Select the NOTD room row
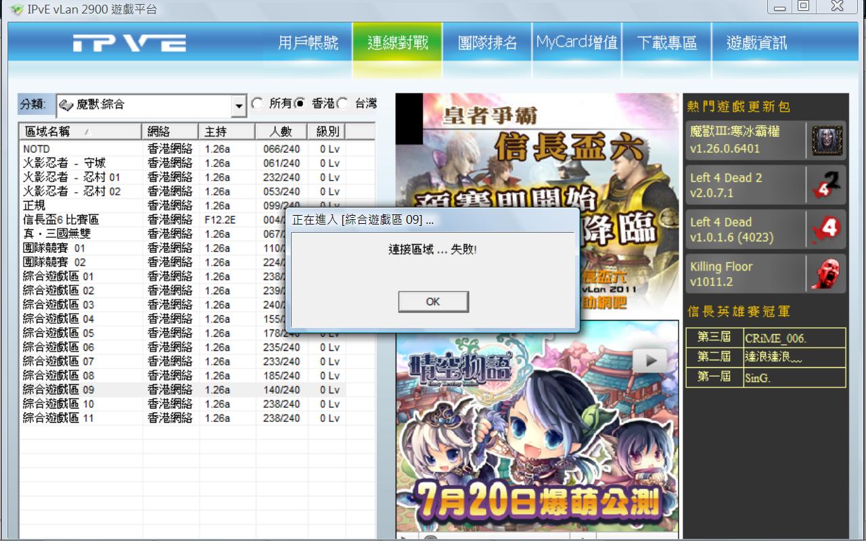Screen dimensions: 866x541 click(182, 149)
